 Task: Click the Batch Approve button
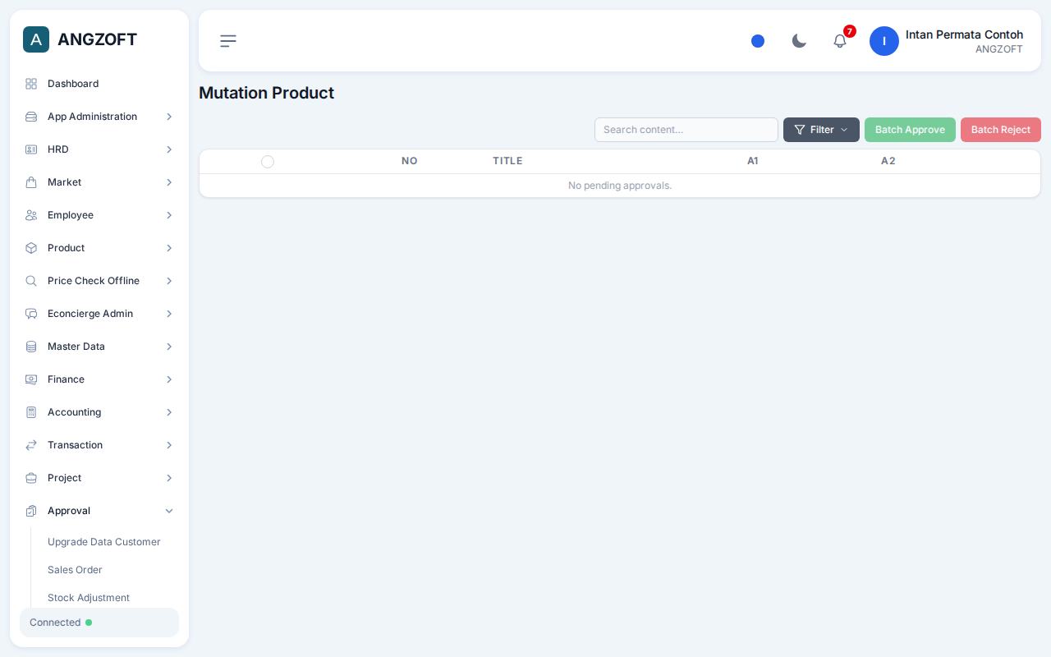point(910,130)
